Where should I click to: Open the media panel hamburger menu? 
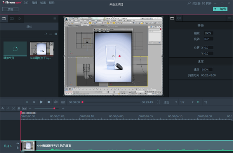click(55, 18)
